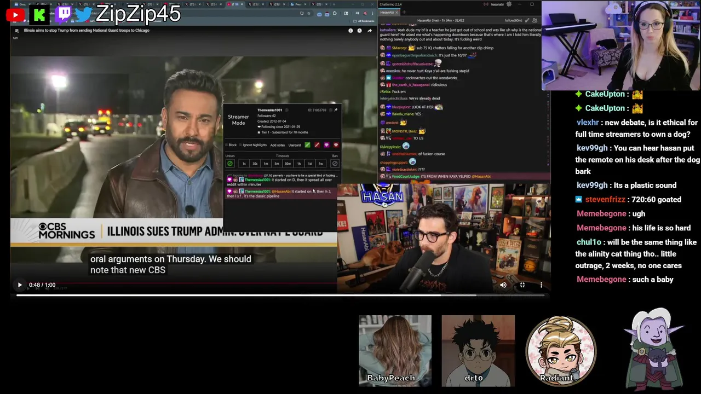Copy the user ID with the copy icon
Image resolution: width=701 pixels, height=394 pixels.
click(330, 110)
